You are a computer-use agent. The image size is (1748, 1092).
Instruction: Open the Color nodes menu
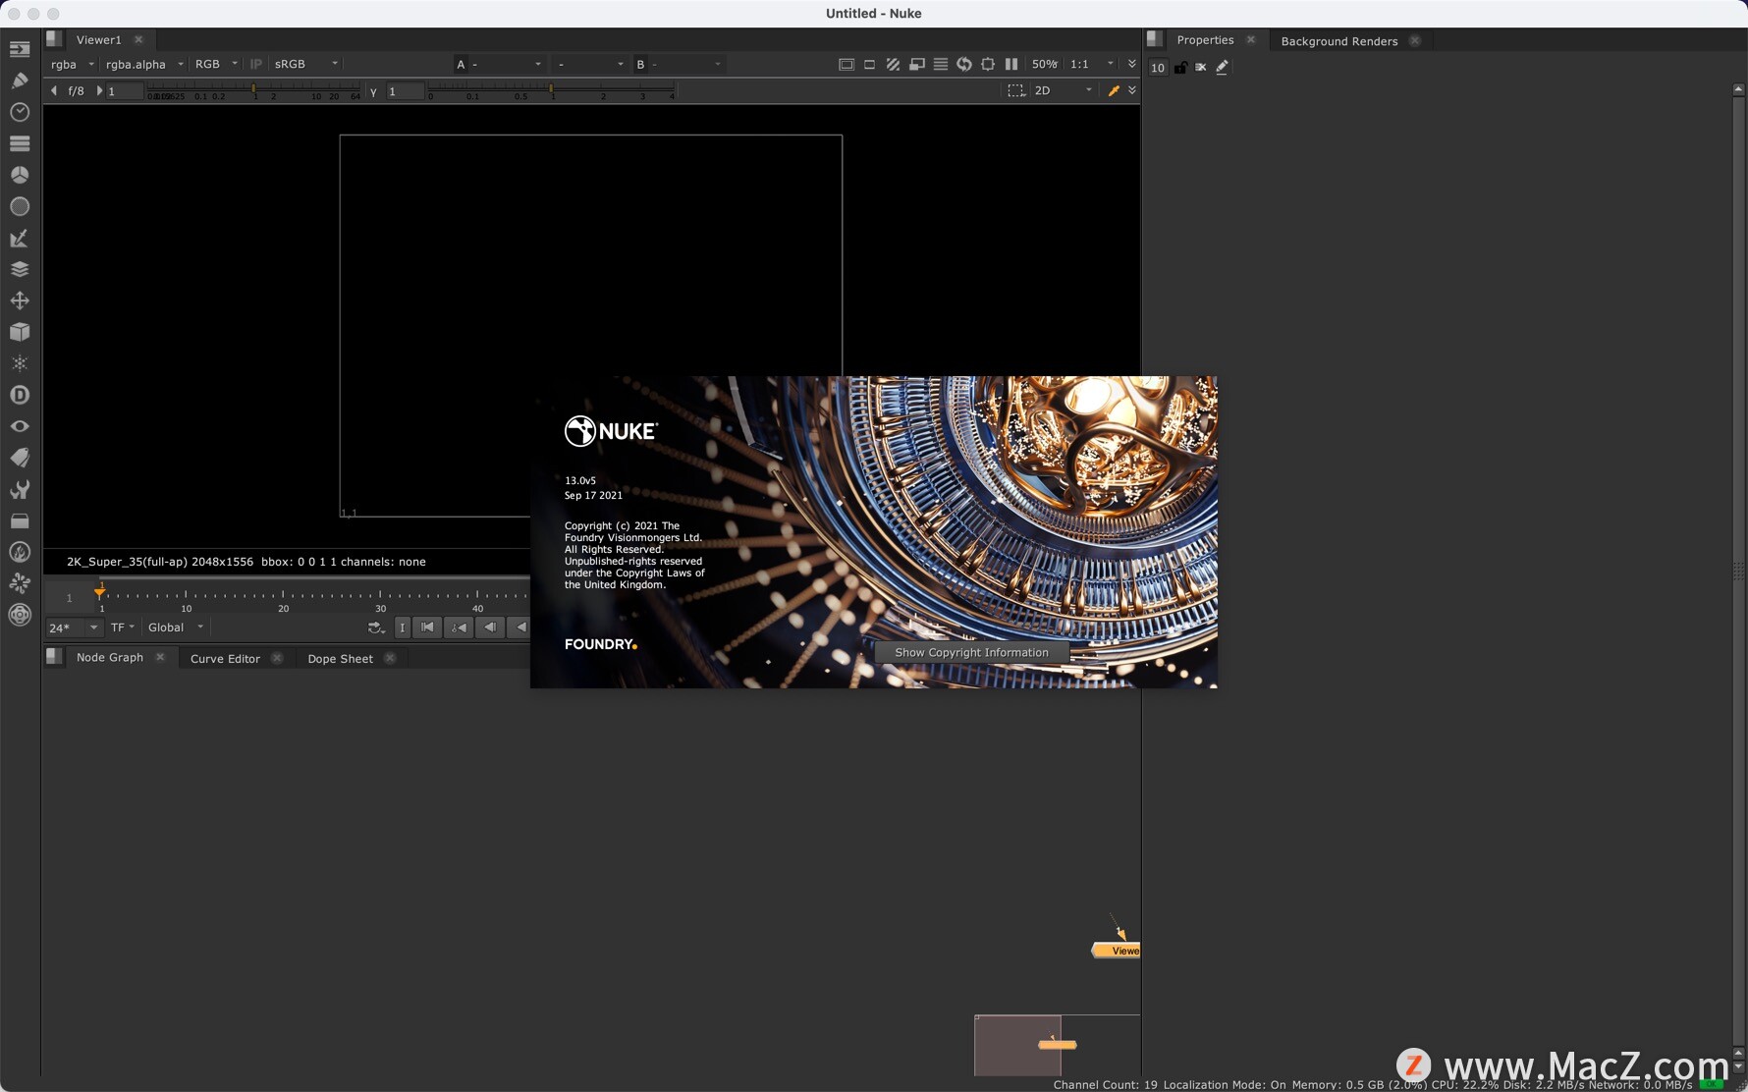(x=20, y=175)
